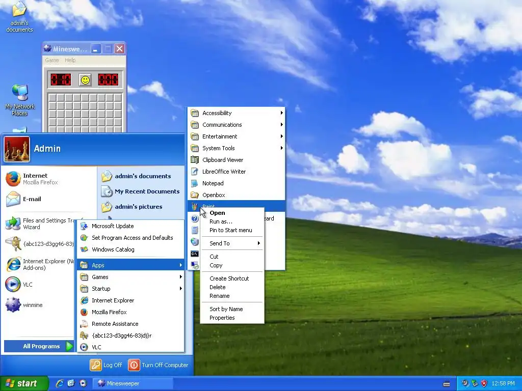Expand the Startup submenu
This screenshot has width=522, height=391.
(130, 289)
